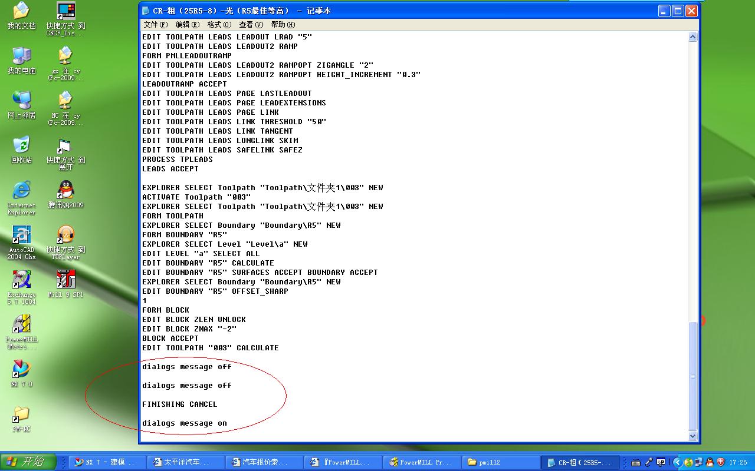Minimize the Notepad window
The width and height of the screenshot is (755, 471).
point(665,11)
